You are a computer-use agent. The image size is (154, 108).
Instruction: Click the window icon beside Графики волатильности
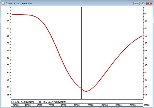coord(3,3)
